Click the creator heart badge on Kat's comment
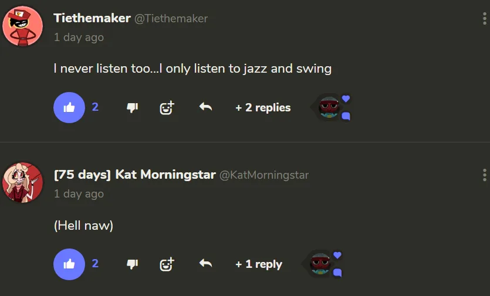490x296 pixels. click(x=337, y=255)
